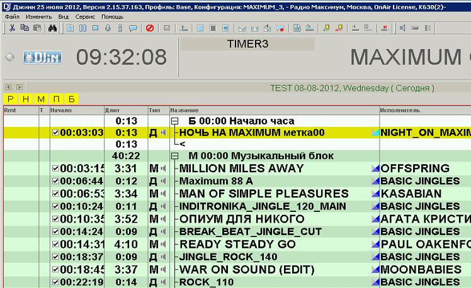Click the green arrow yellow block icon

pos(326,28)
